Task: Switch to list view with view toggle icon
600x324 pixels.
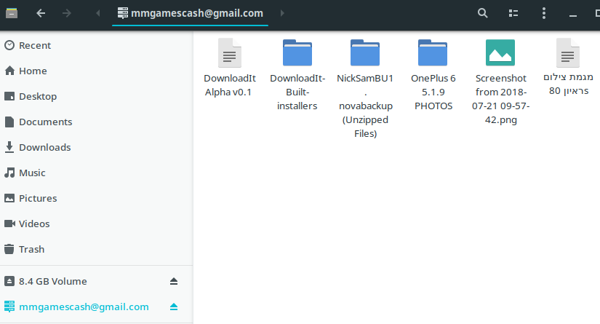Action: [513, 13]
